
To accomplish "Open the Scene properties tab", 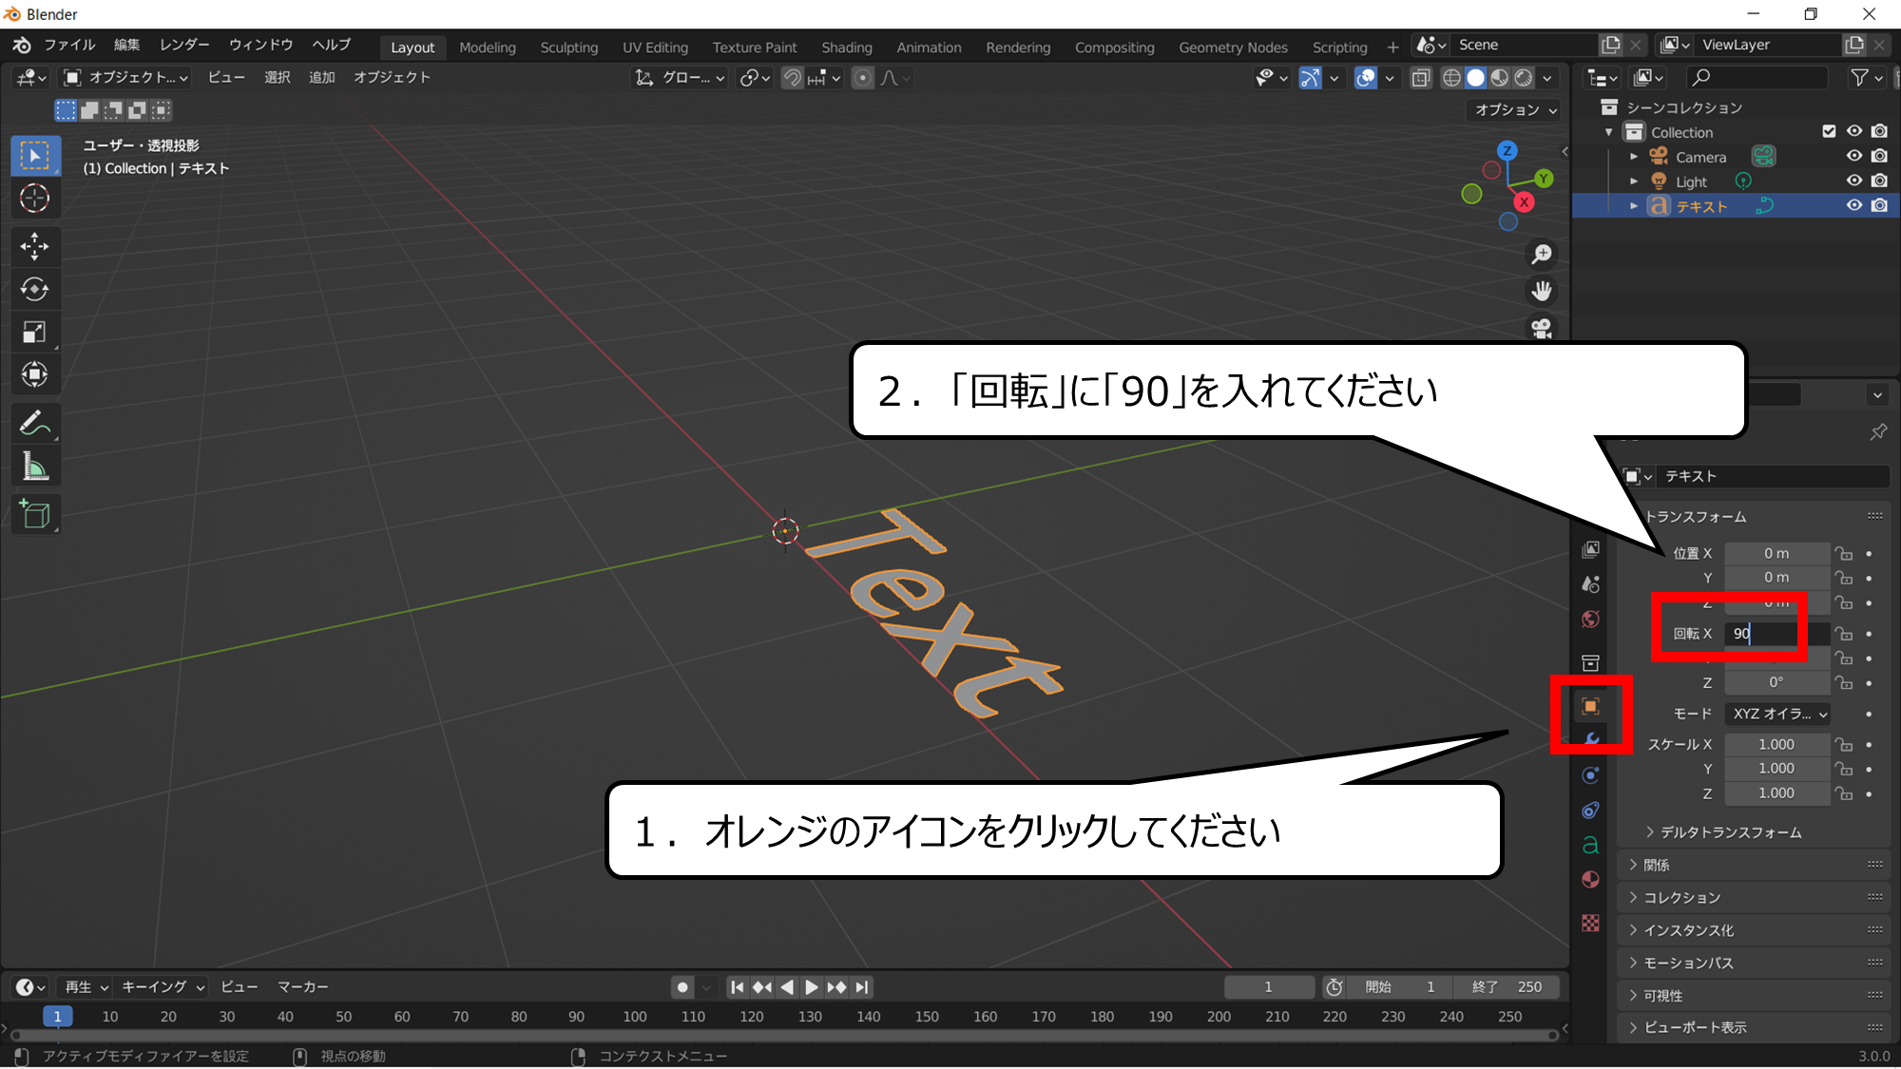I will click(x=1590, y=584).
